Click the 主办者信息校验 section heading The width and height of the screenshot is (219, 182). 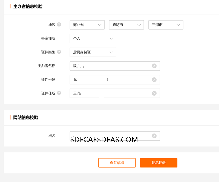28,7
